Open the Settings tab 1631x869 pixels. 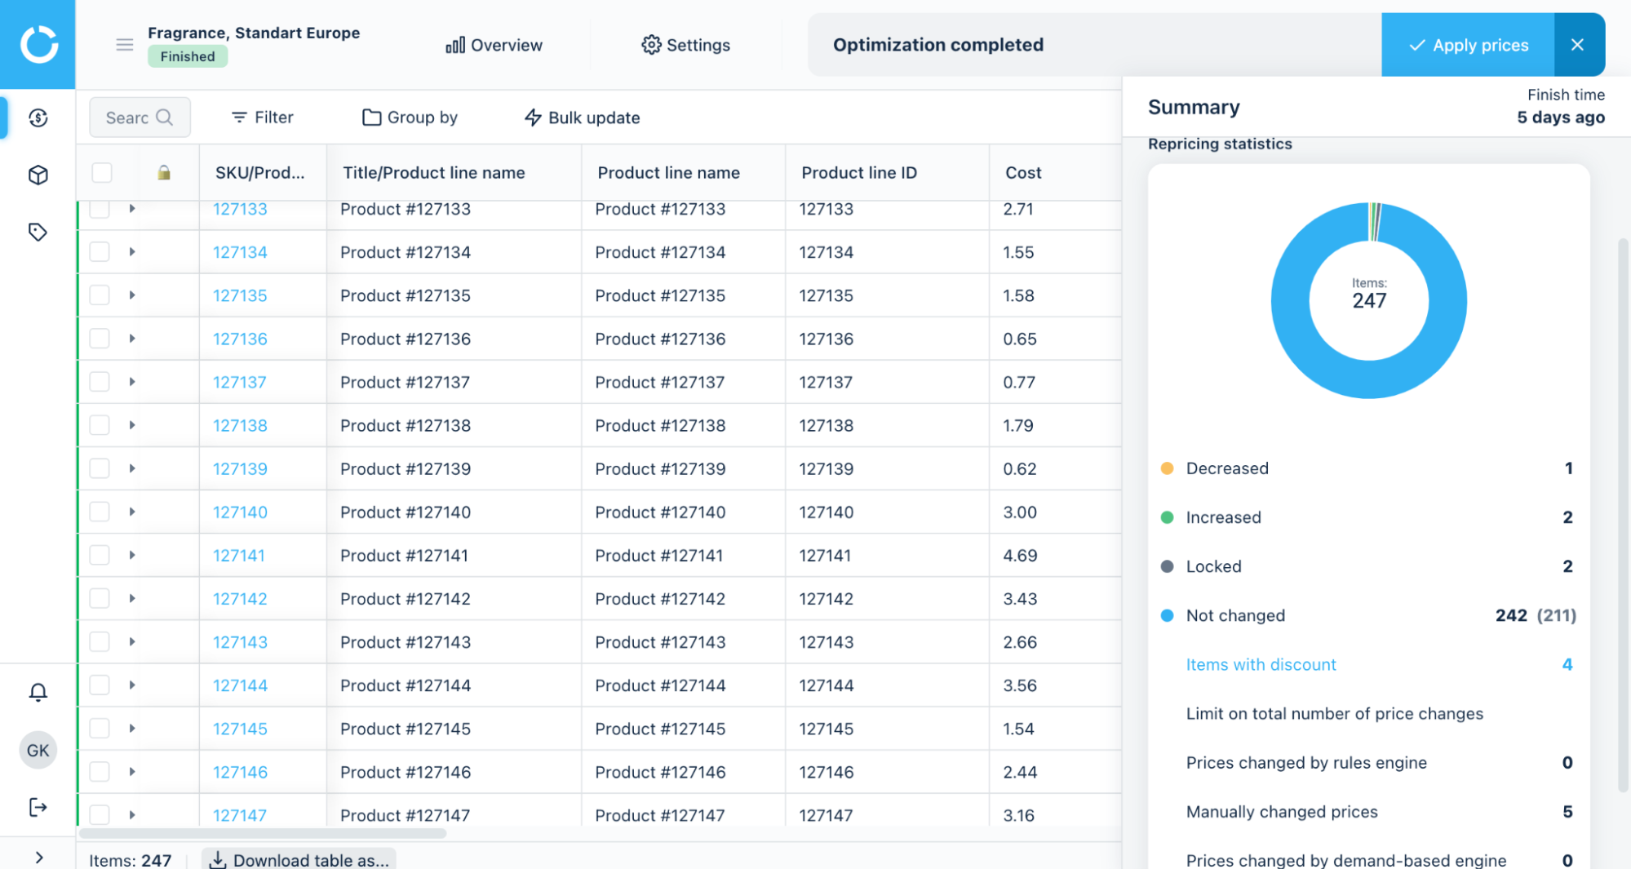[x=685, y=45]
